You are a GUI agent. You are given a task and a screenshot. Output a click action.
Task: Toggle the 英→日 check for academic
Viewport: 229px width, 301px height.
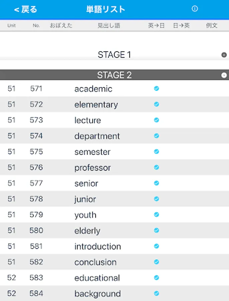tap(156, 89)
